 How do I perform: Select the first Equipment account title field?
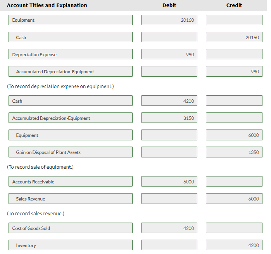pos(71,20)
